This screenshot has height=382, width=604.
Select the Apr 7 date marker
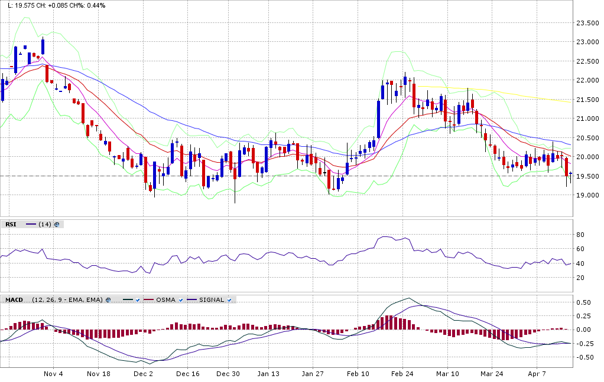[x=535, y=374]
